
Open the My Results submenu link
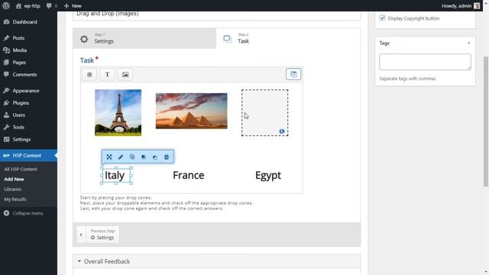(15, 199)
